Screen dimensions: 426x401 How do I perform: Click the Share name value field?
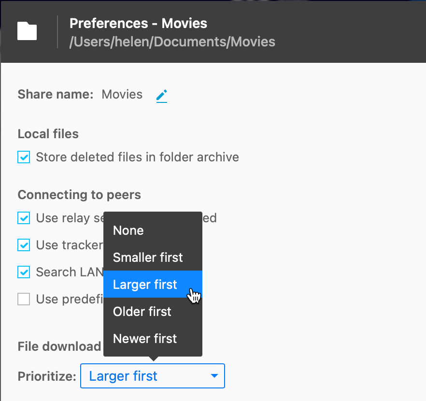pyautogui.click(x=121, y=95)
